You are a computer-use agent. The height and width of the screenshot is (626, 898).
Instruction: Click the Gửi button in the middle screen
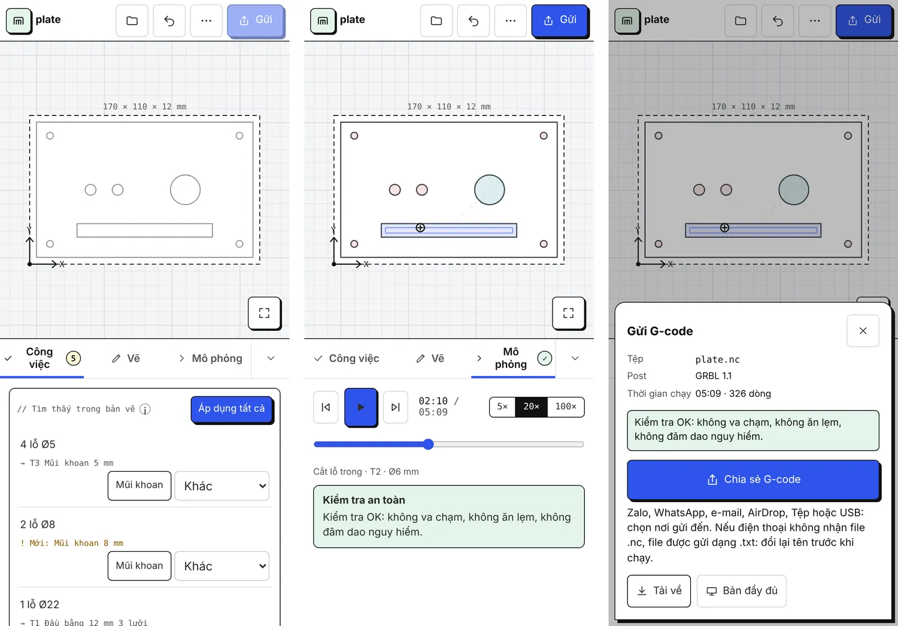(x=560, y=21)
